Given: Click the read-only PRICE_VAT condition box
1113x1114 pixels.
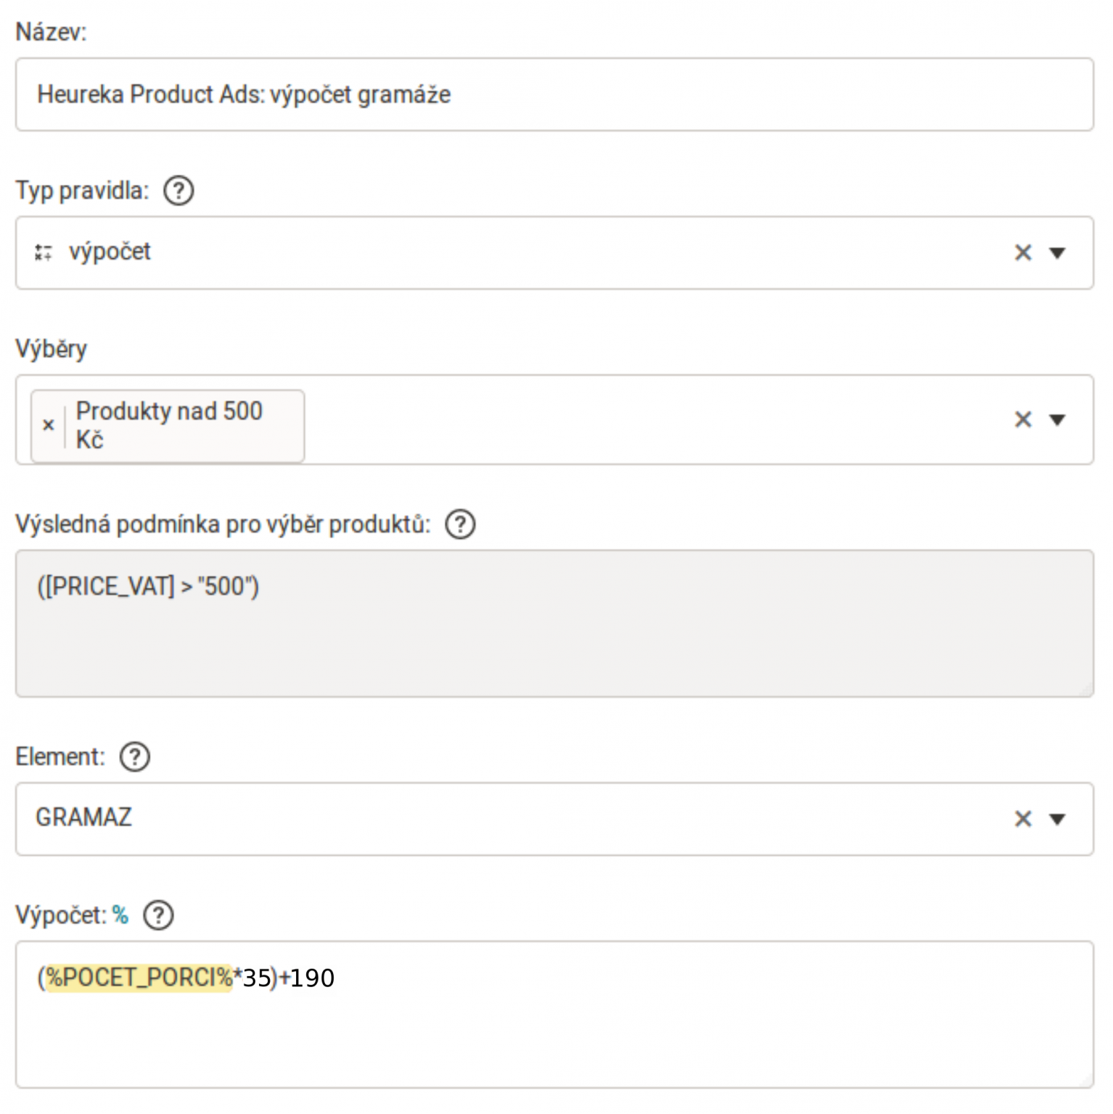Looking at the screenshot, I should (x=554, y=624).
